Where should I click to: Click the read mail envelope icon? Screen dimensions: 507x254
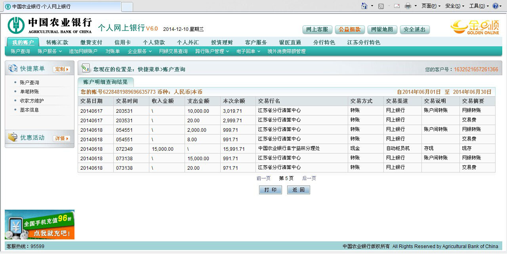pos(396,6)
